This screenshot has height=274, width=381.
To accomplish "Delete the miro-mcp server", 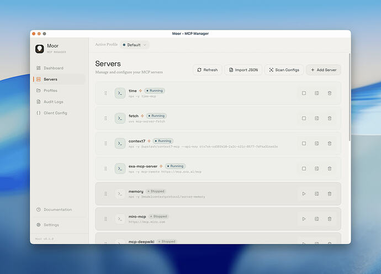I will coord(330,219).
